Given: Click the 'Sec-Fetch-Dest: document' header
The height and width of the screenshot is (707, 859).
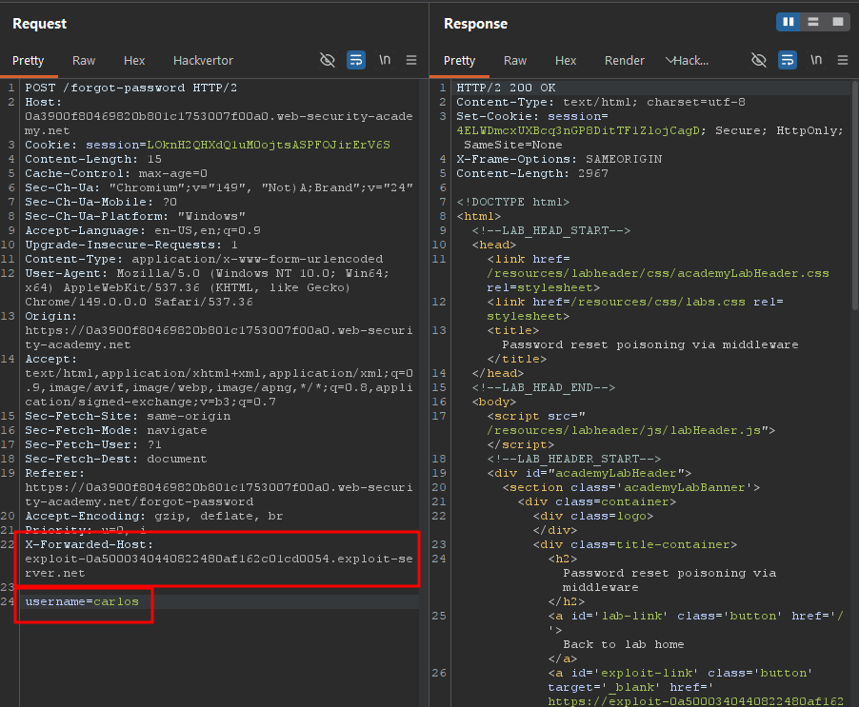Looking at the screenshot, I should (116, 459).
